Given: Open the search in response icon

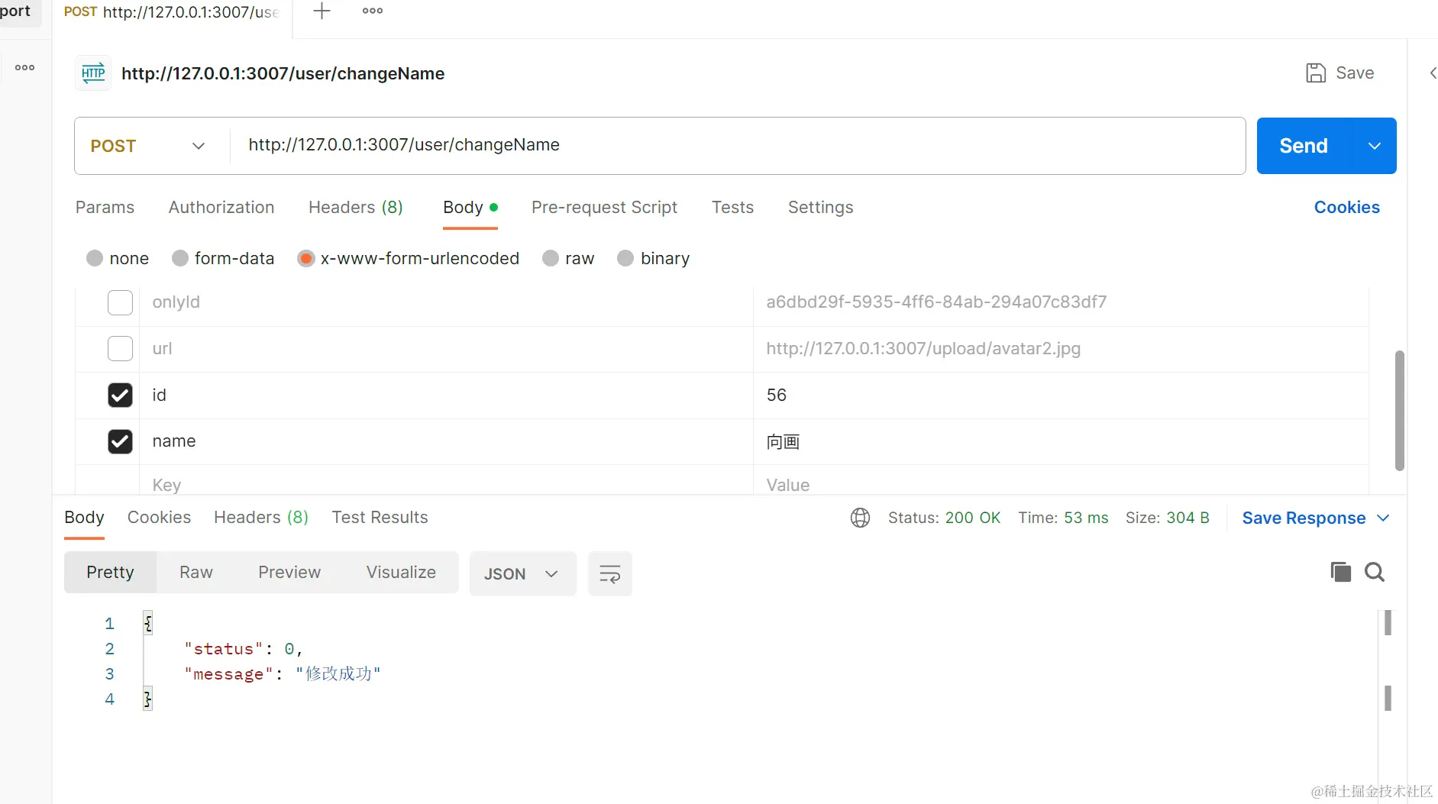Looking at the screenshot, I should [1375, 572].
